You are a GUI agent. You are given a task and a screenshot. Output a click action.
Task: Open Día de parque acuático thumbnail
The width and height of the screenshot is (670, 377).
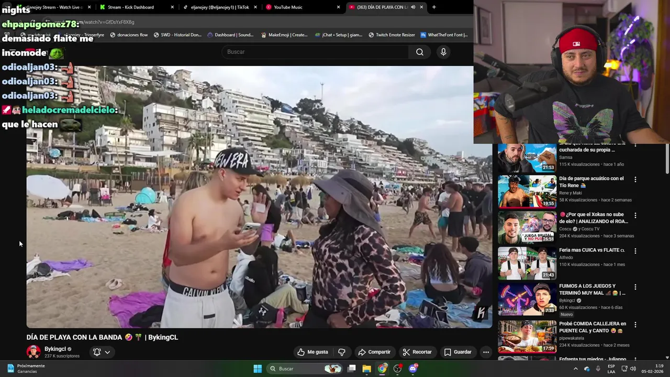(527, 192)
